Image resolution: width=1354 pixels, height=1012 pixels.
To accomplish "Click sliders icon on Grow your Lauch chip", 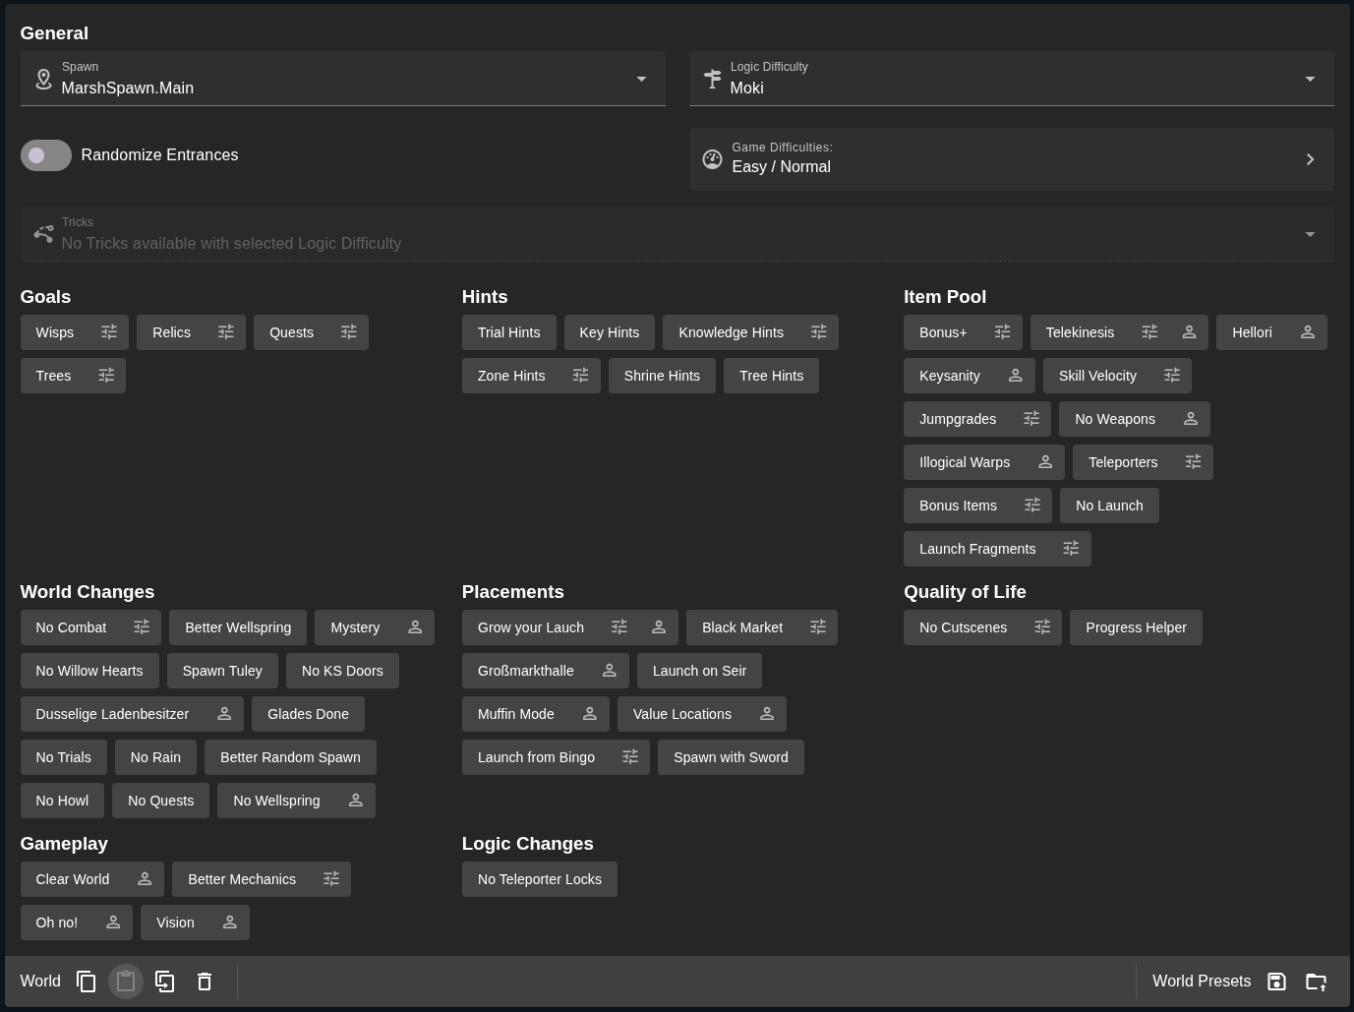I will pyautogui.click(x=619, y=627).
